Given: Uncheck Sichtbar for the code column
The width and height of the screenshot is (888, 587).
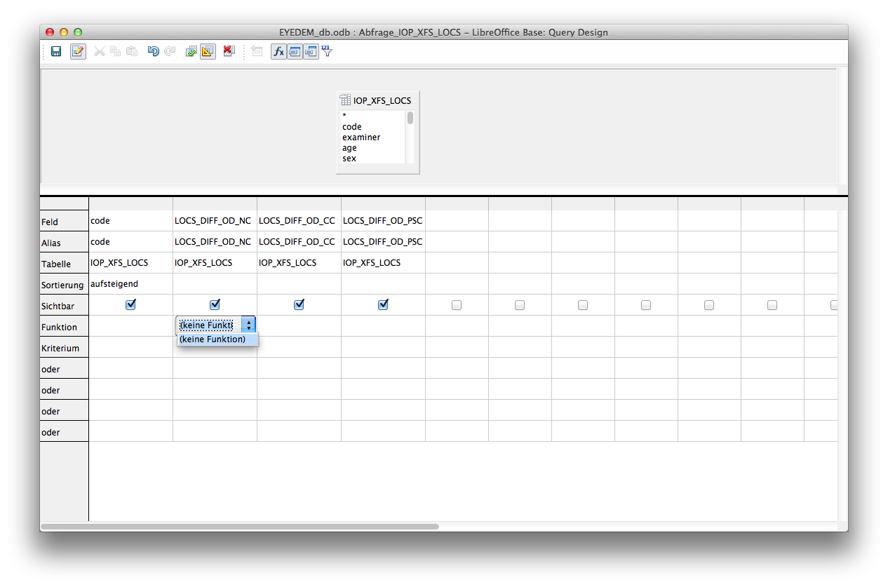Looking at the screenshot, I should click(x=130, y=304).
